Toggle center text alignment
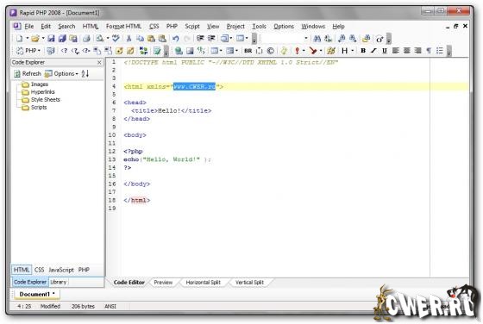Screen dimensions: 483x324 click(x=406, y=51)
